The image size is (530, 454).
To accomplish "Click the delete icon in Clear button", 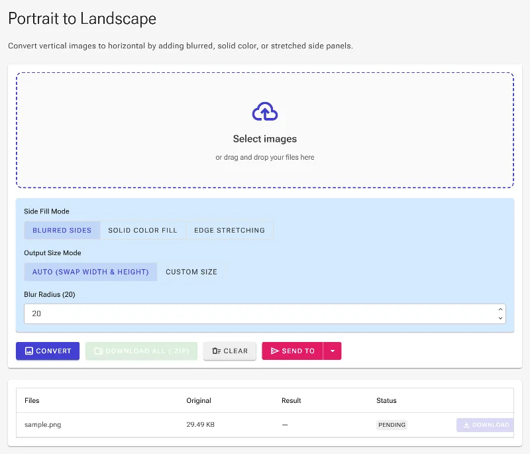I will pyautogui.click(x=217, y=351).
